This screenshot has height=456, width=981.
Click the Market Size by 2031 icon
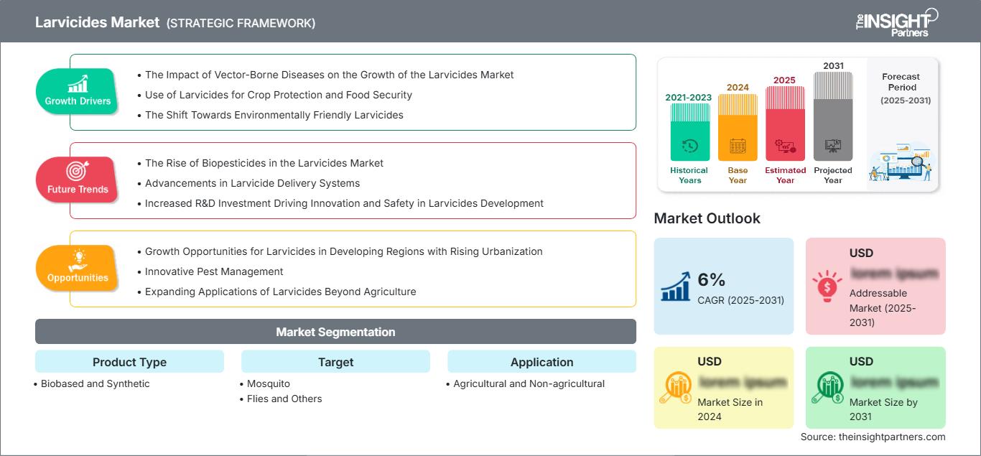pos(827,388)
